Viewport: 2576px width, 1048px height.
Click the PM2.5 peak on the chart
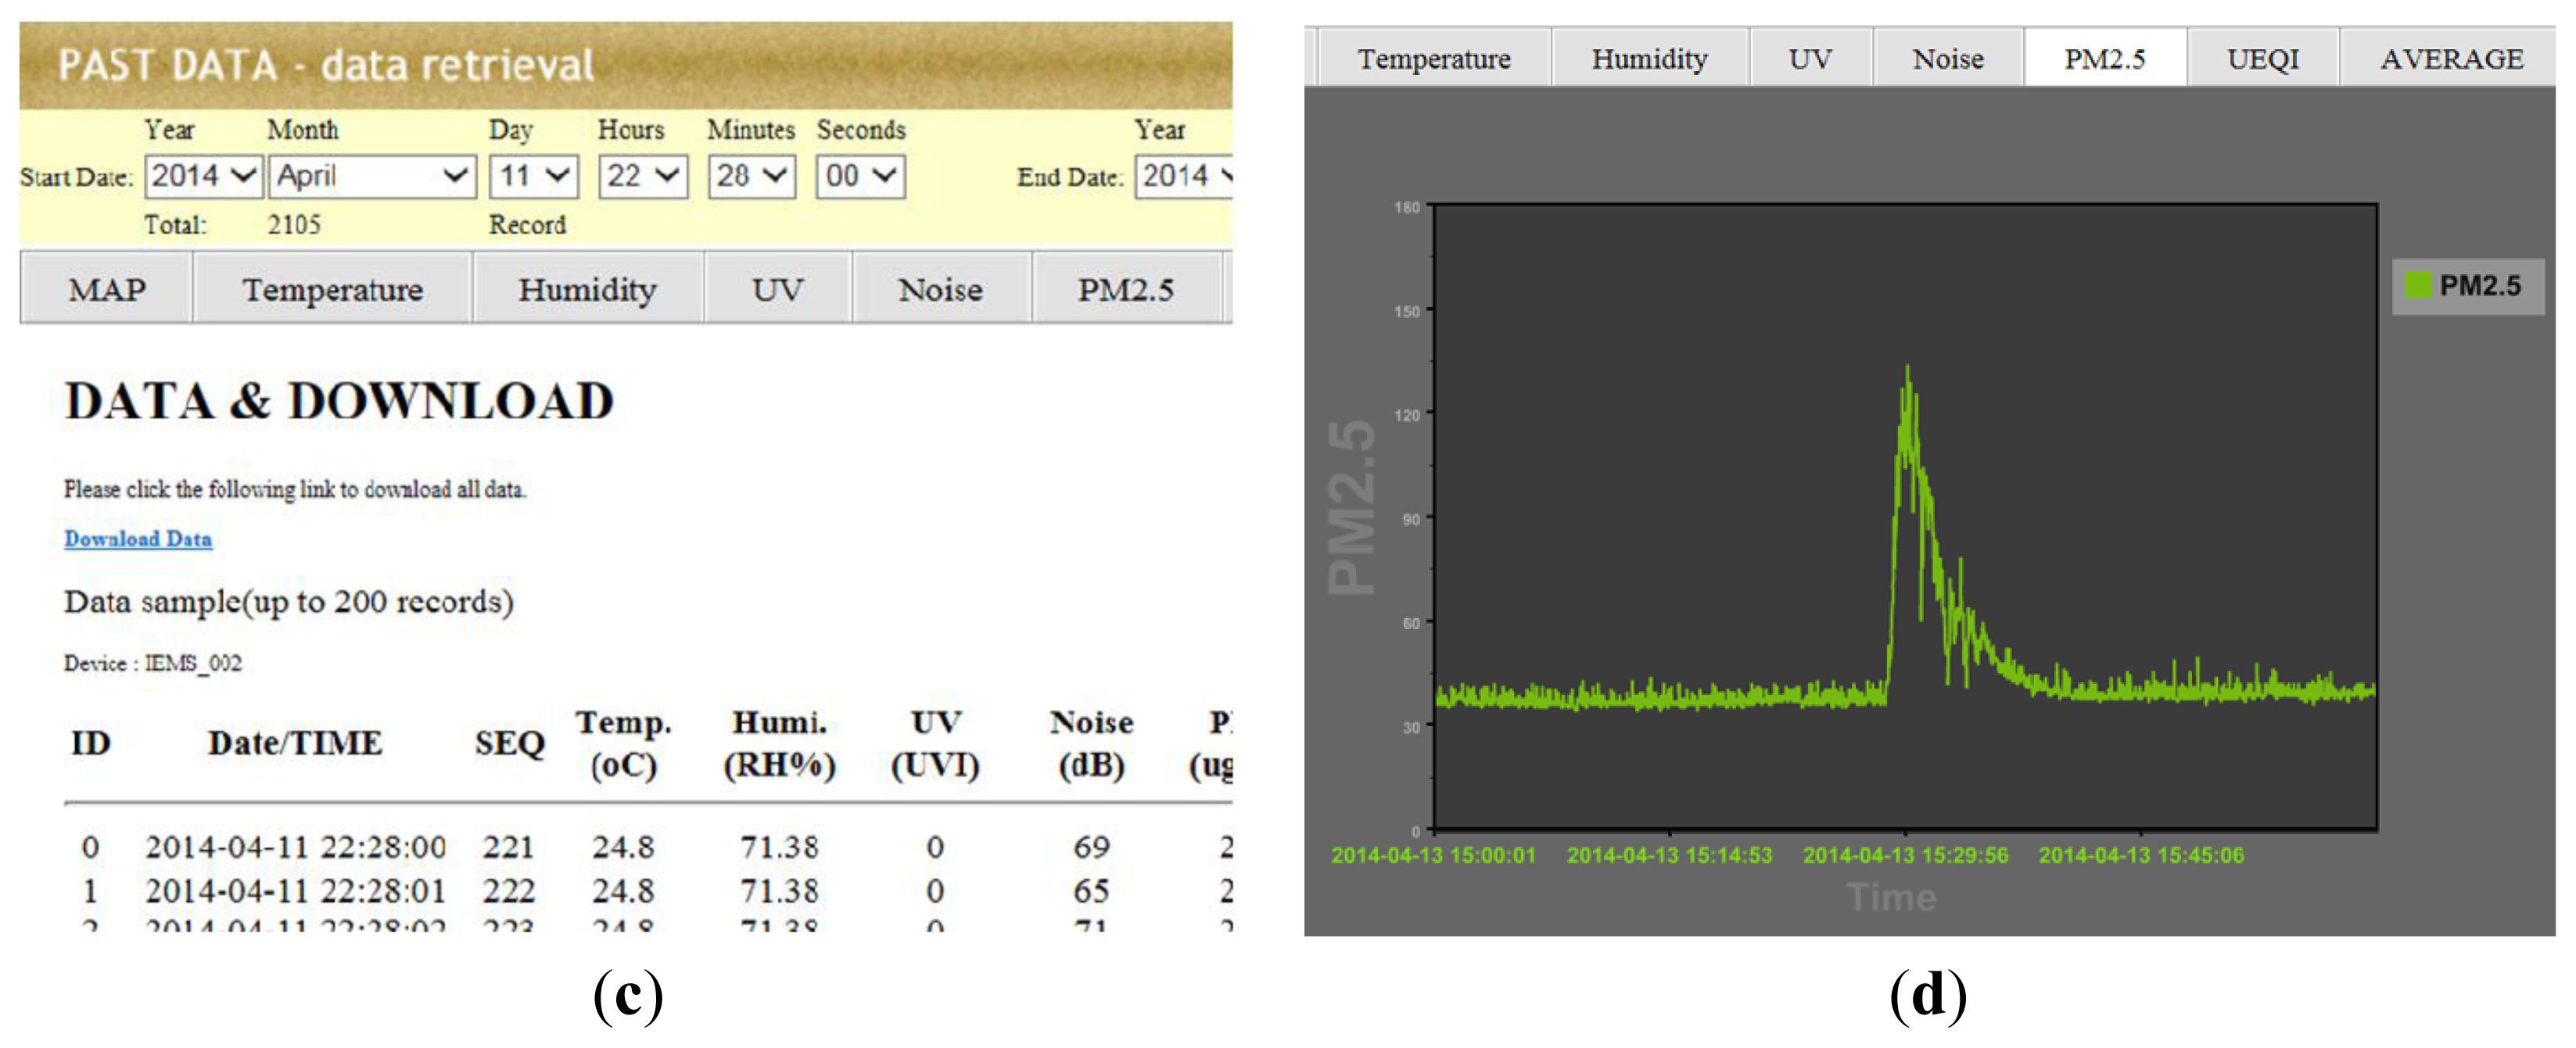coord(1907,367)
